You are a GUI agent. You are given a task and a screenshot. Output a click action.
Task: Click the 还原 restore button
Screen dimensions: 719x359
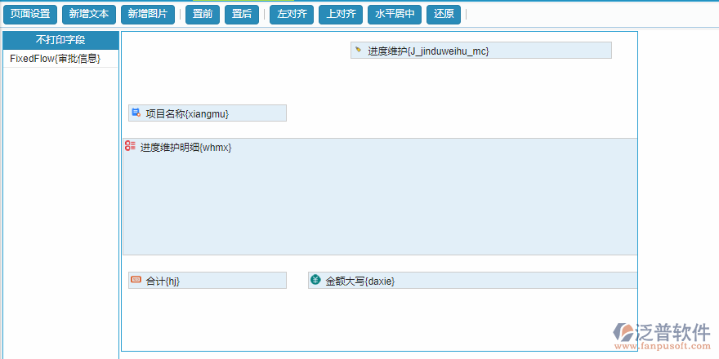click(x=444, y=14)
